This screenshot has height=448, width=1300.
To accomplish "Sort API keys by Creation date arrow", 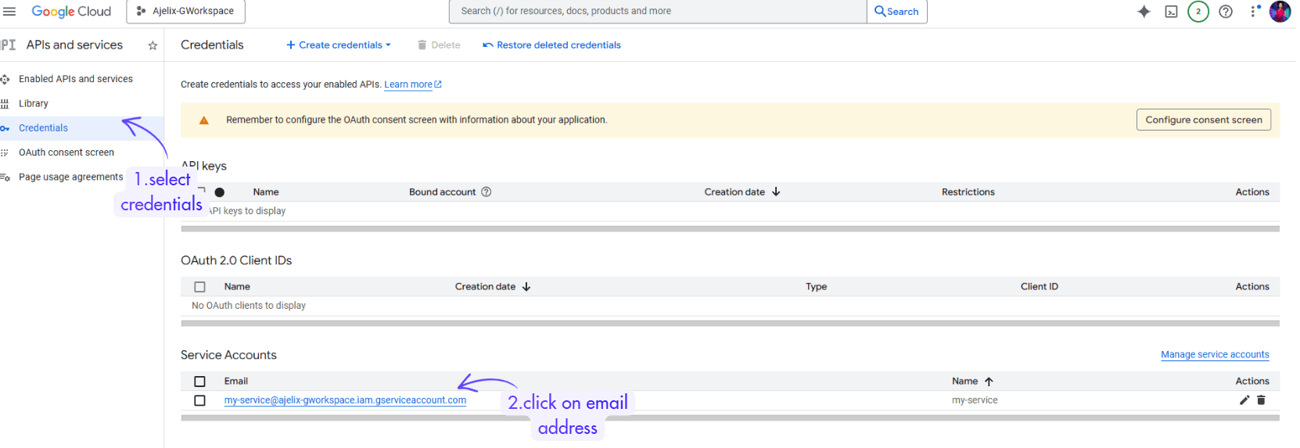I will pos(776,192).
